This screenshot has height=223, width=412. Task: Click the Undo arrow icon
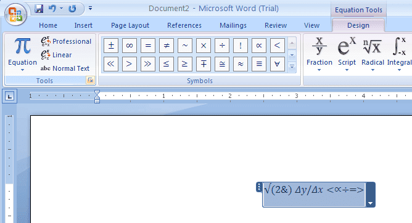[x=52, y=9]
